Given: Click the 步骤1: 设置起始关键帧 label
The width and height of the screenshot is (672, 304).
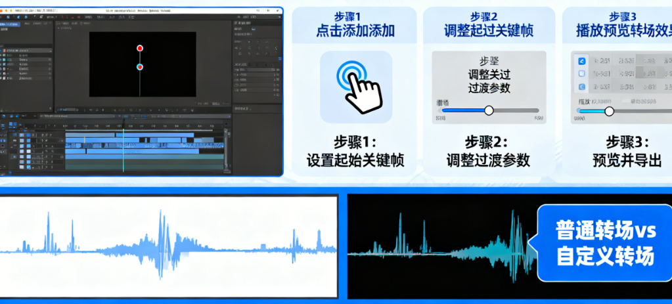Looking at the screenshot, I should point(355,151).
